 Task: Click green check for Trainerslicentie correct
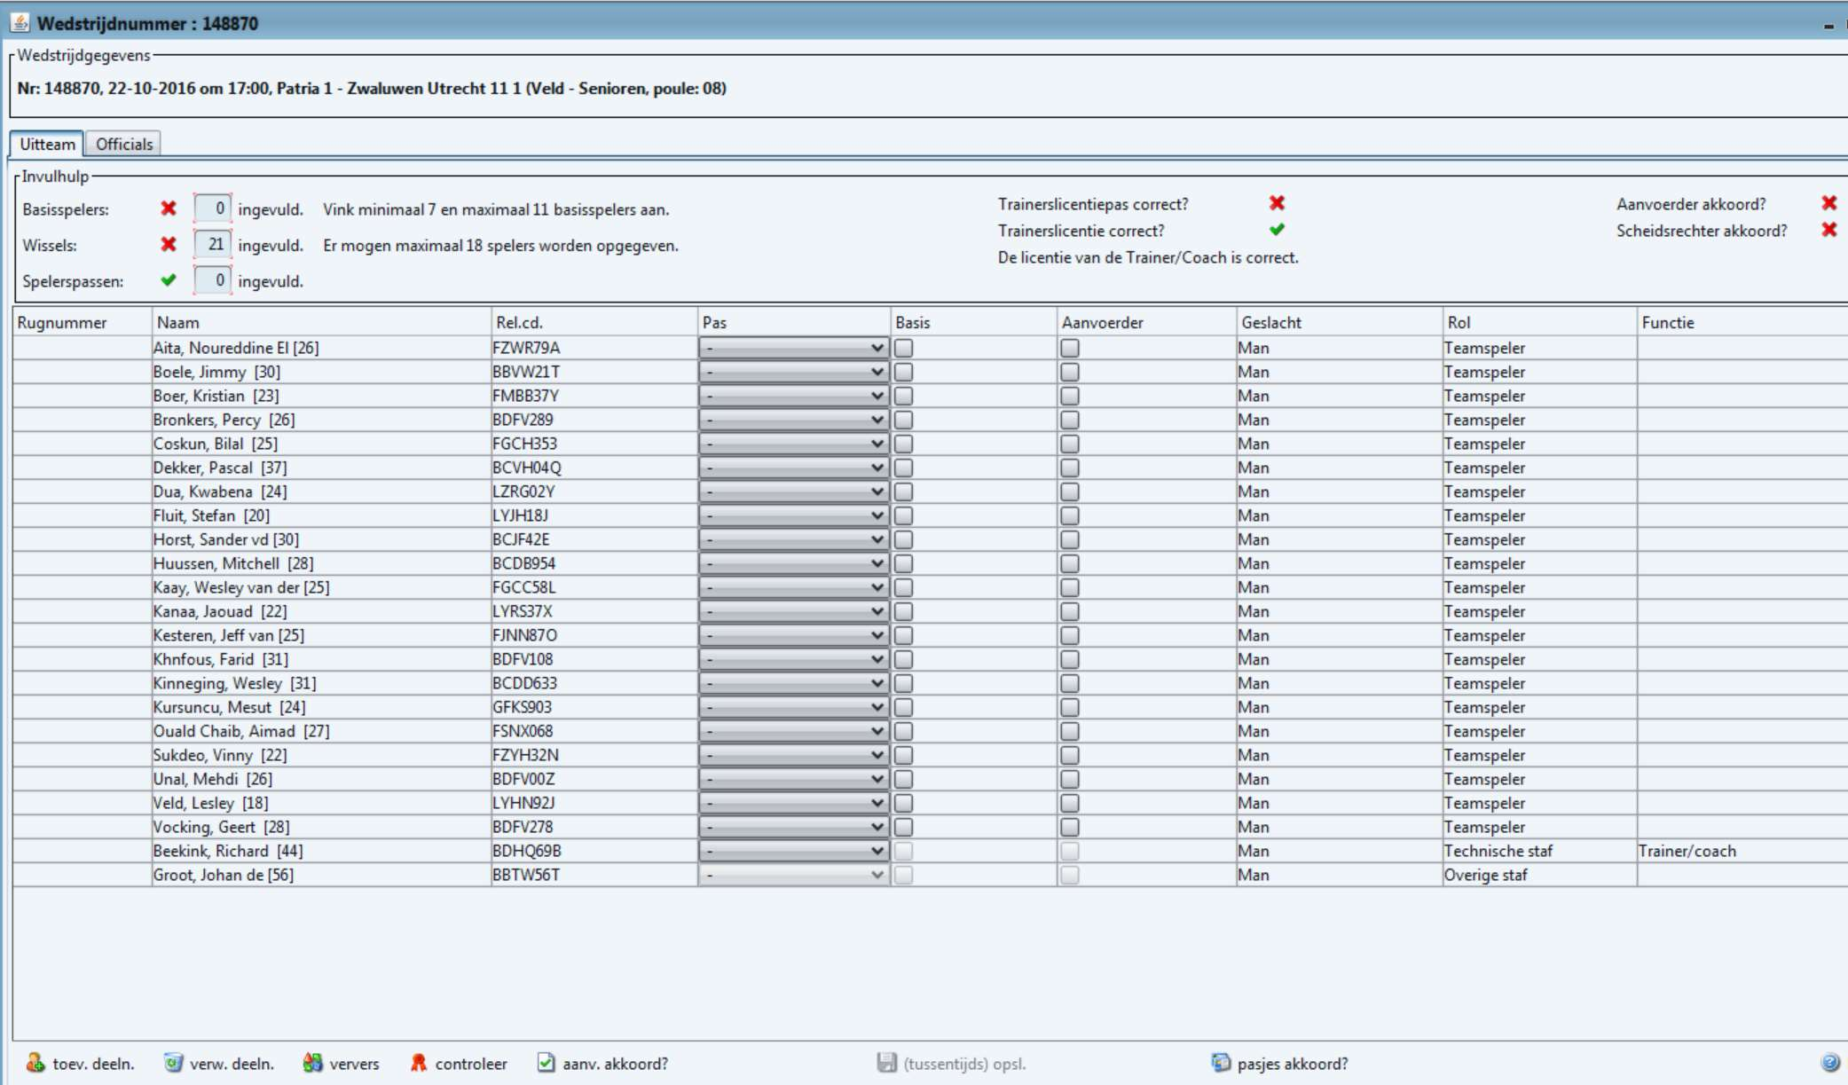pyautogui.click(x=1277, y=230)
